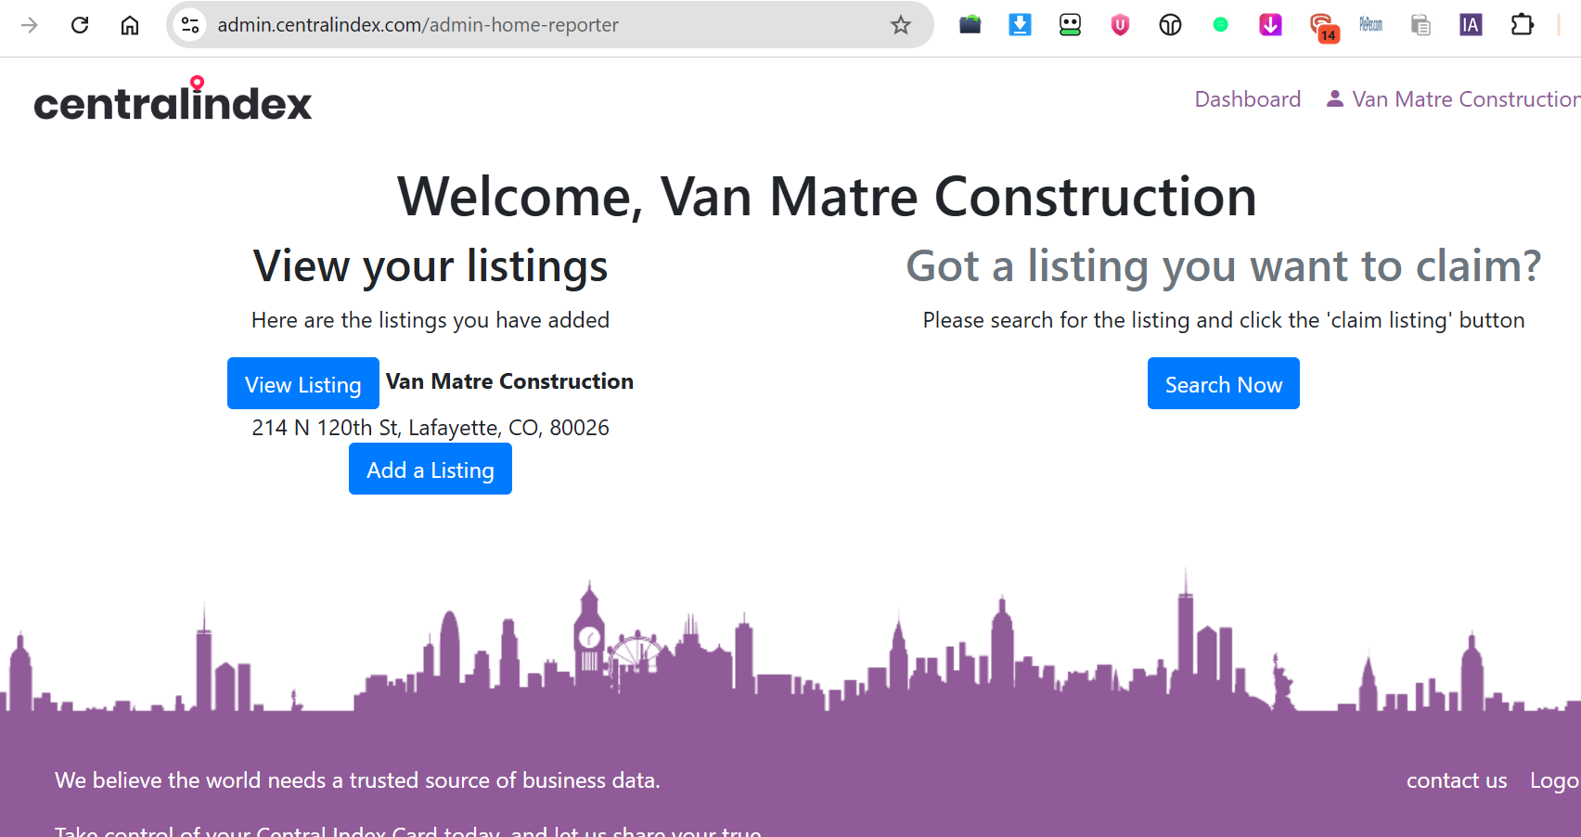Reload the page with the refresh icon

pyautogui.click(x=80, y=25)
